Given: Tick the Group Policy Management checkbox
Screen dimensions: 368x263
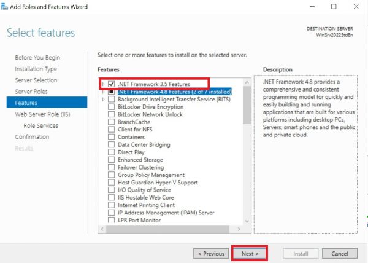Looking at the screenshot, I should [x=111, y=175].
